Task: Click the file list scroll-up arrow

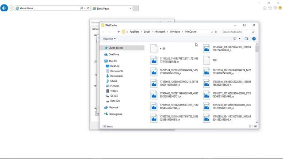Action: 257,44
